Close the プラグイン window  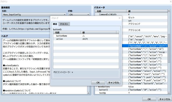coord(171,1)
